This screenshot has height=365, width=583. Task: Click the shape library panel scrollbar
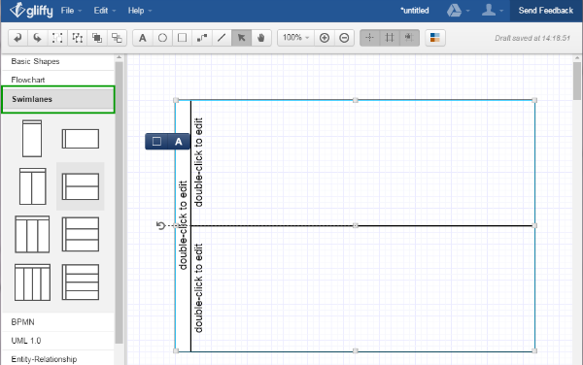tap(119, 202)
